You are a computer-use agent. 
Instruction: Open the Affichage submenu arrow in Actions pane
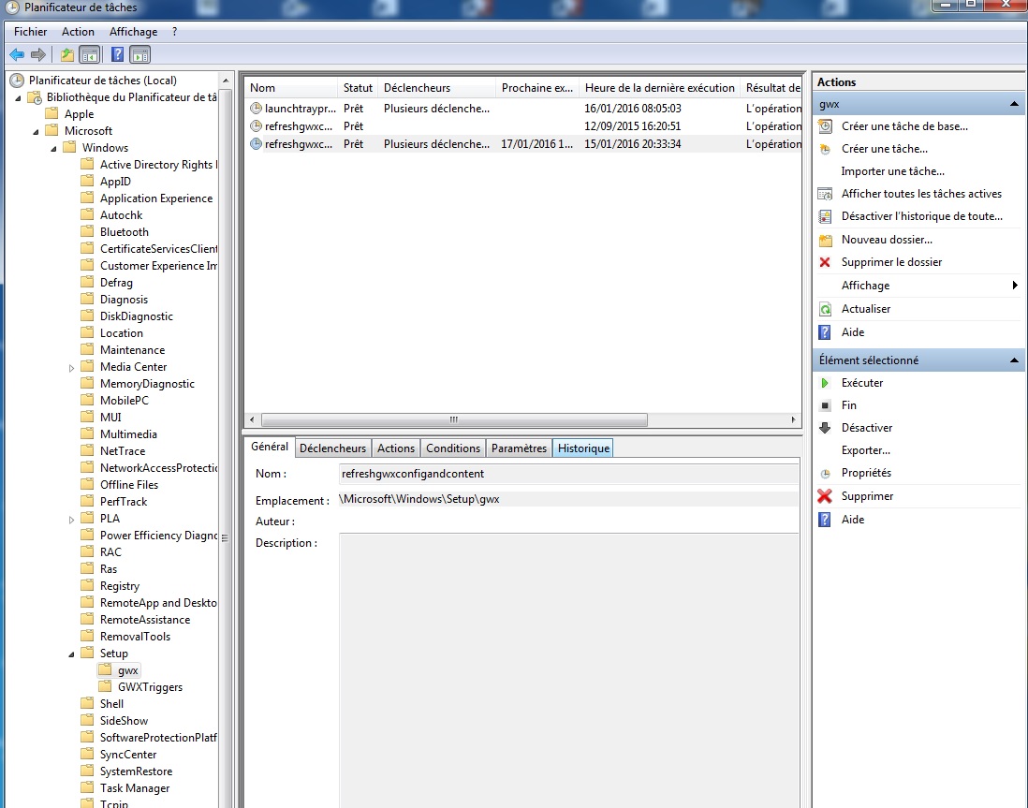pos(1015,286)
